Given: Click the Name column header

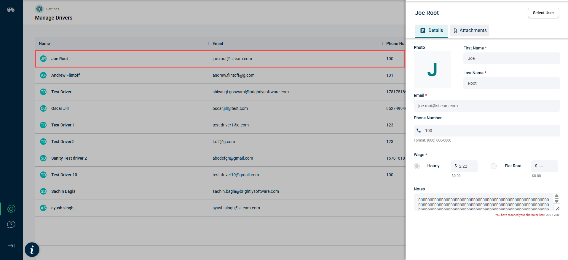Looking at the screenshot, I should 44,44.
